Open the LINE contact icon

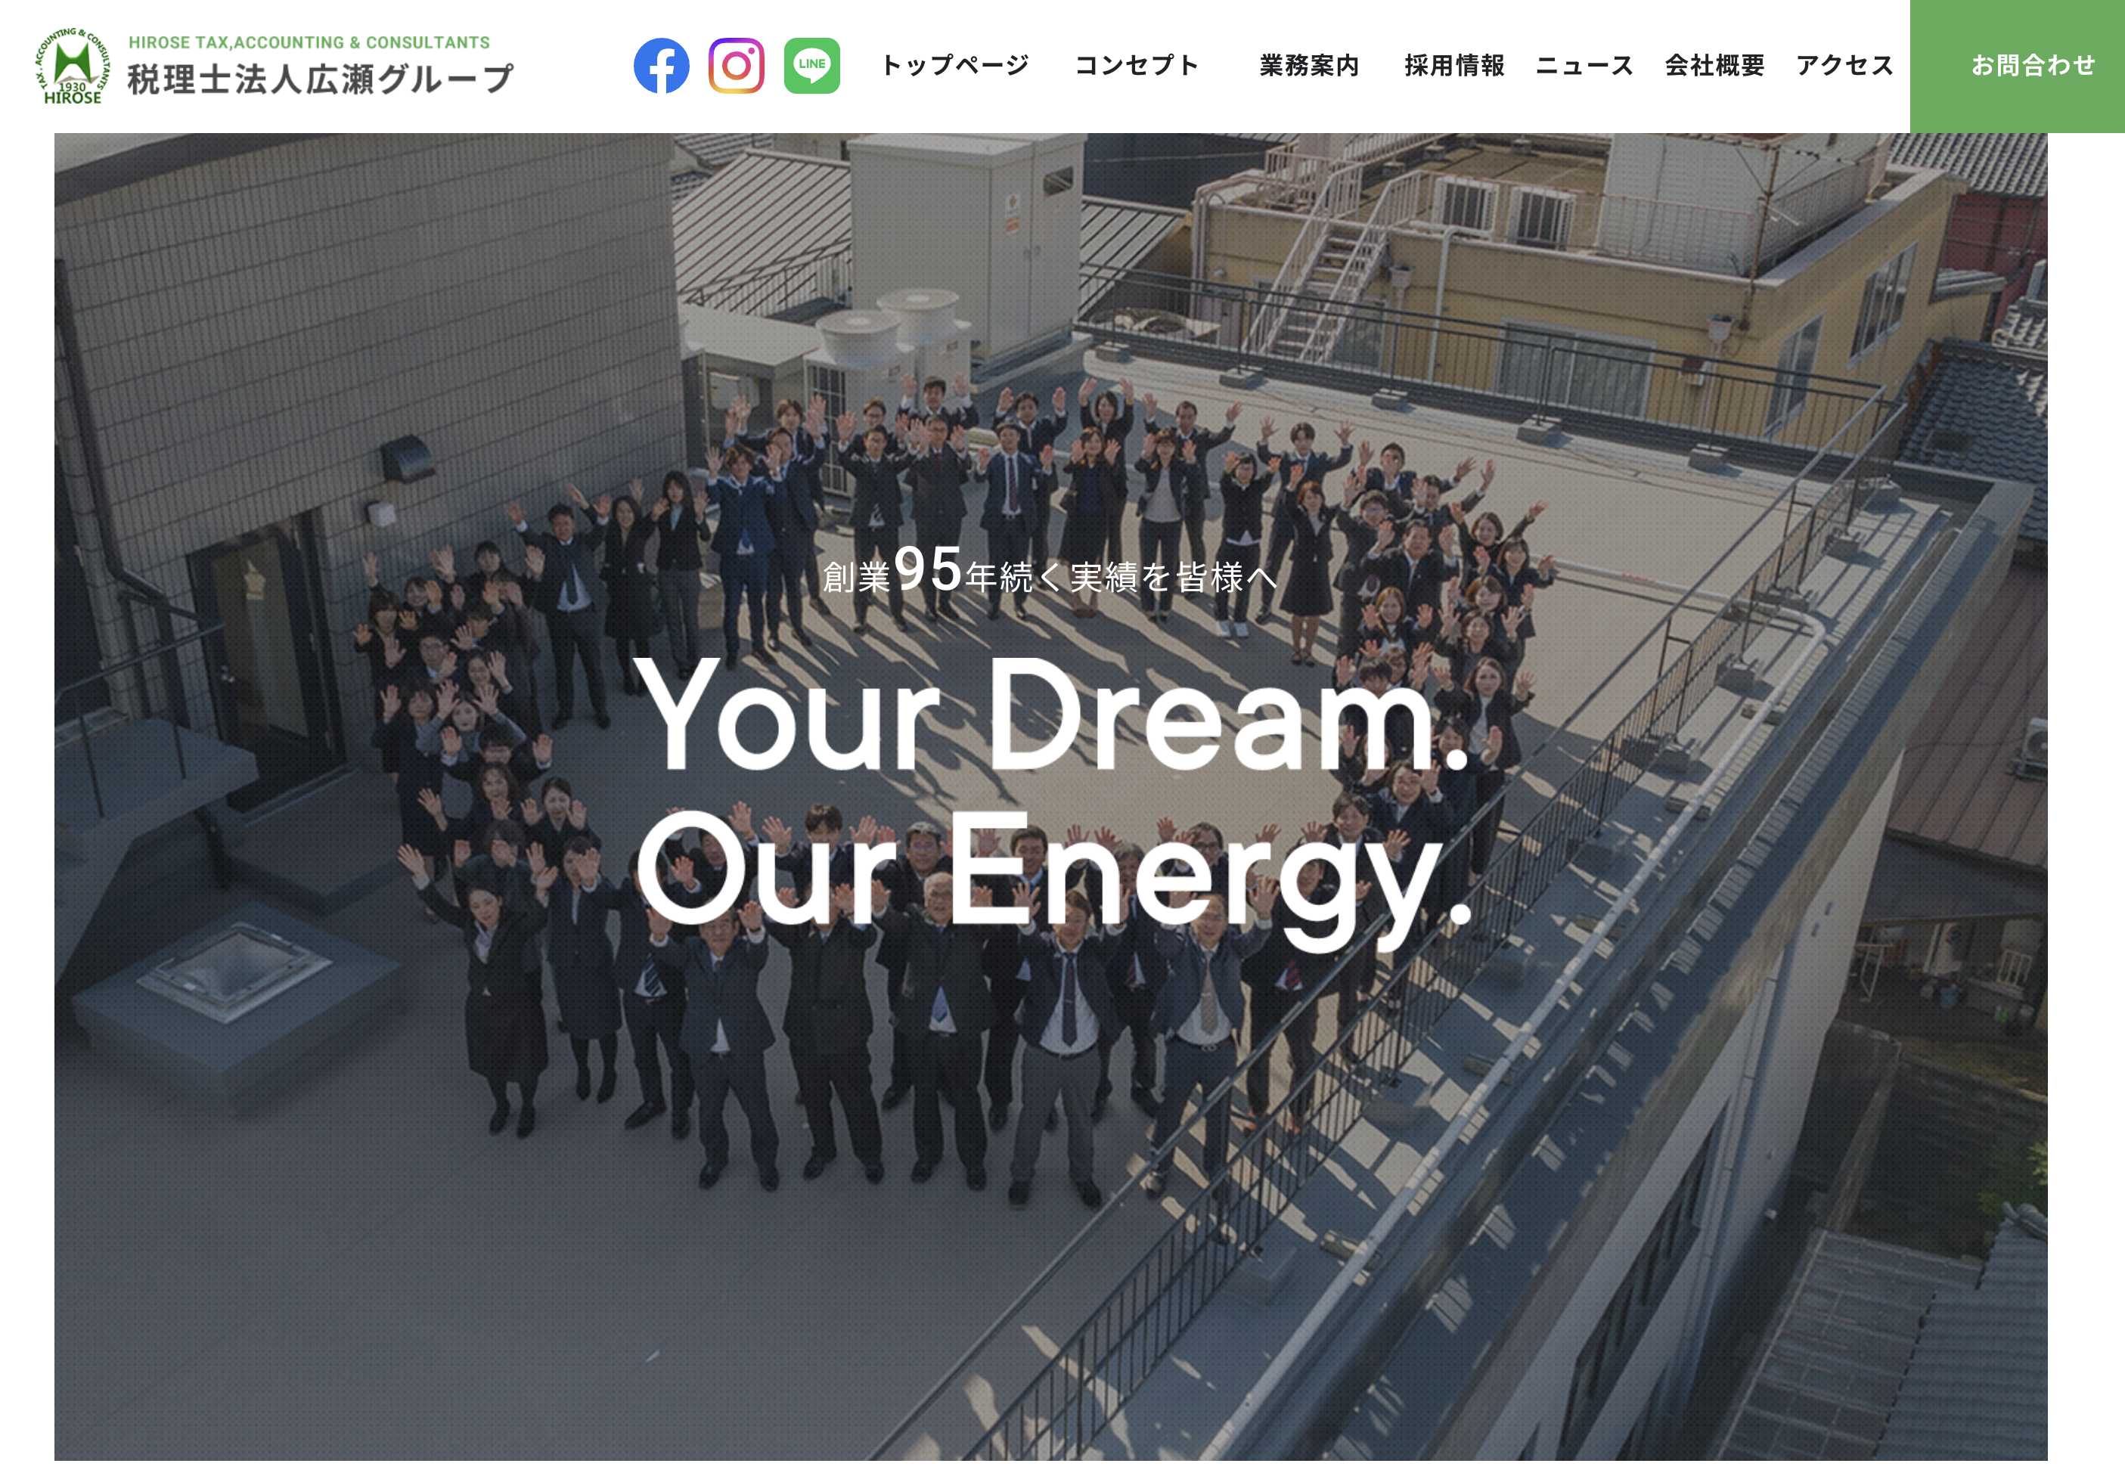(811, 66)
